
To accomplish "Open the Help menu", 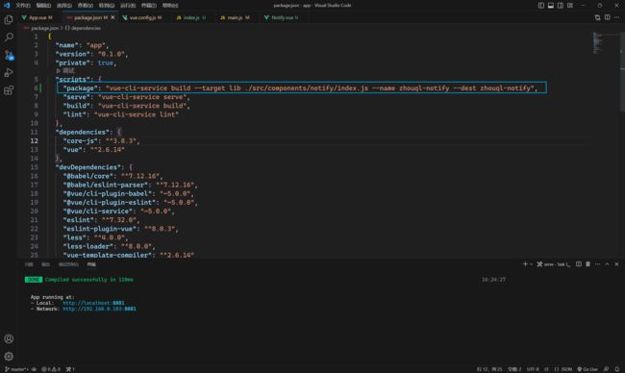I will click(170, 6).
